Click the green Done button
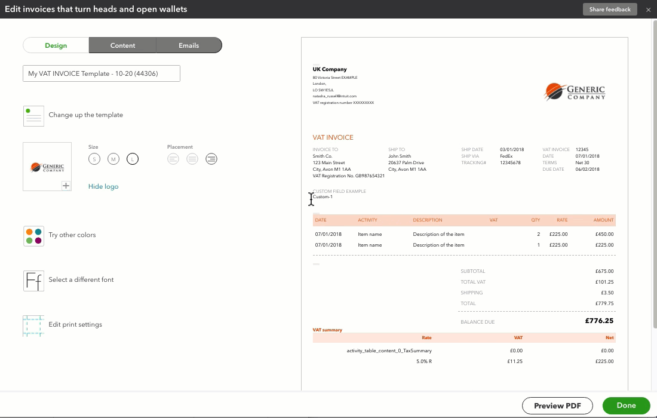This screenshot has width=657, height=418. [626, 405]
